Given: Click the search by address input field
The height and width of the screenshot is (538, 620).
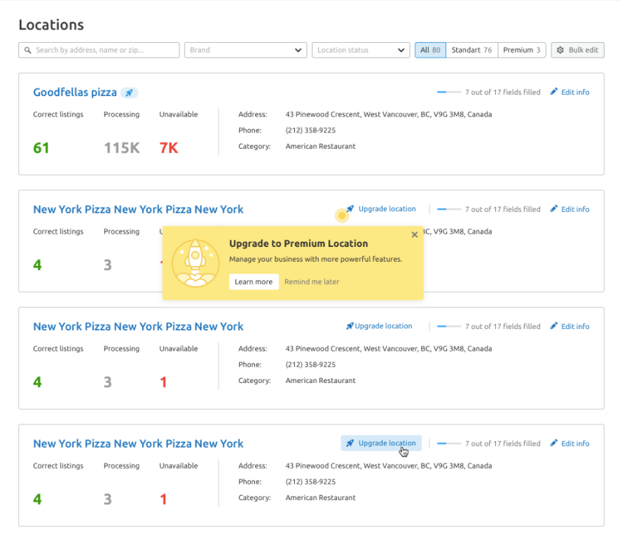Looking at the screenshot, I should click(98, 50).
